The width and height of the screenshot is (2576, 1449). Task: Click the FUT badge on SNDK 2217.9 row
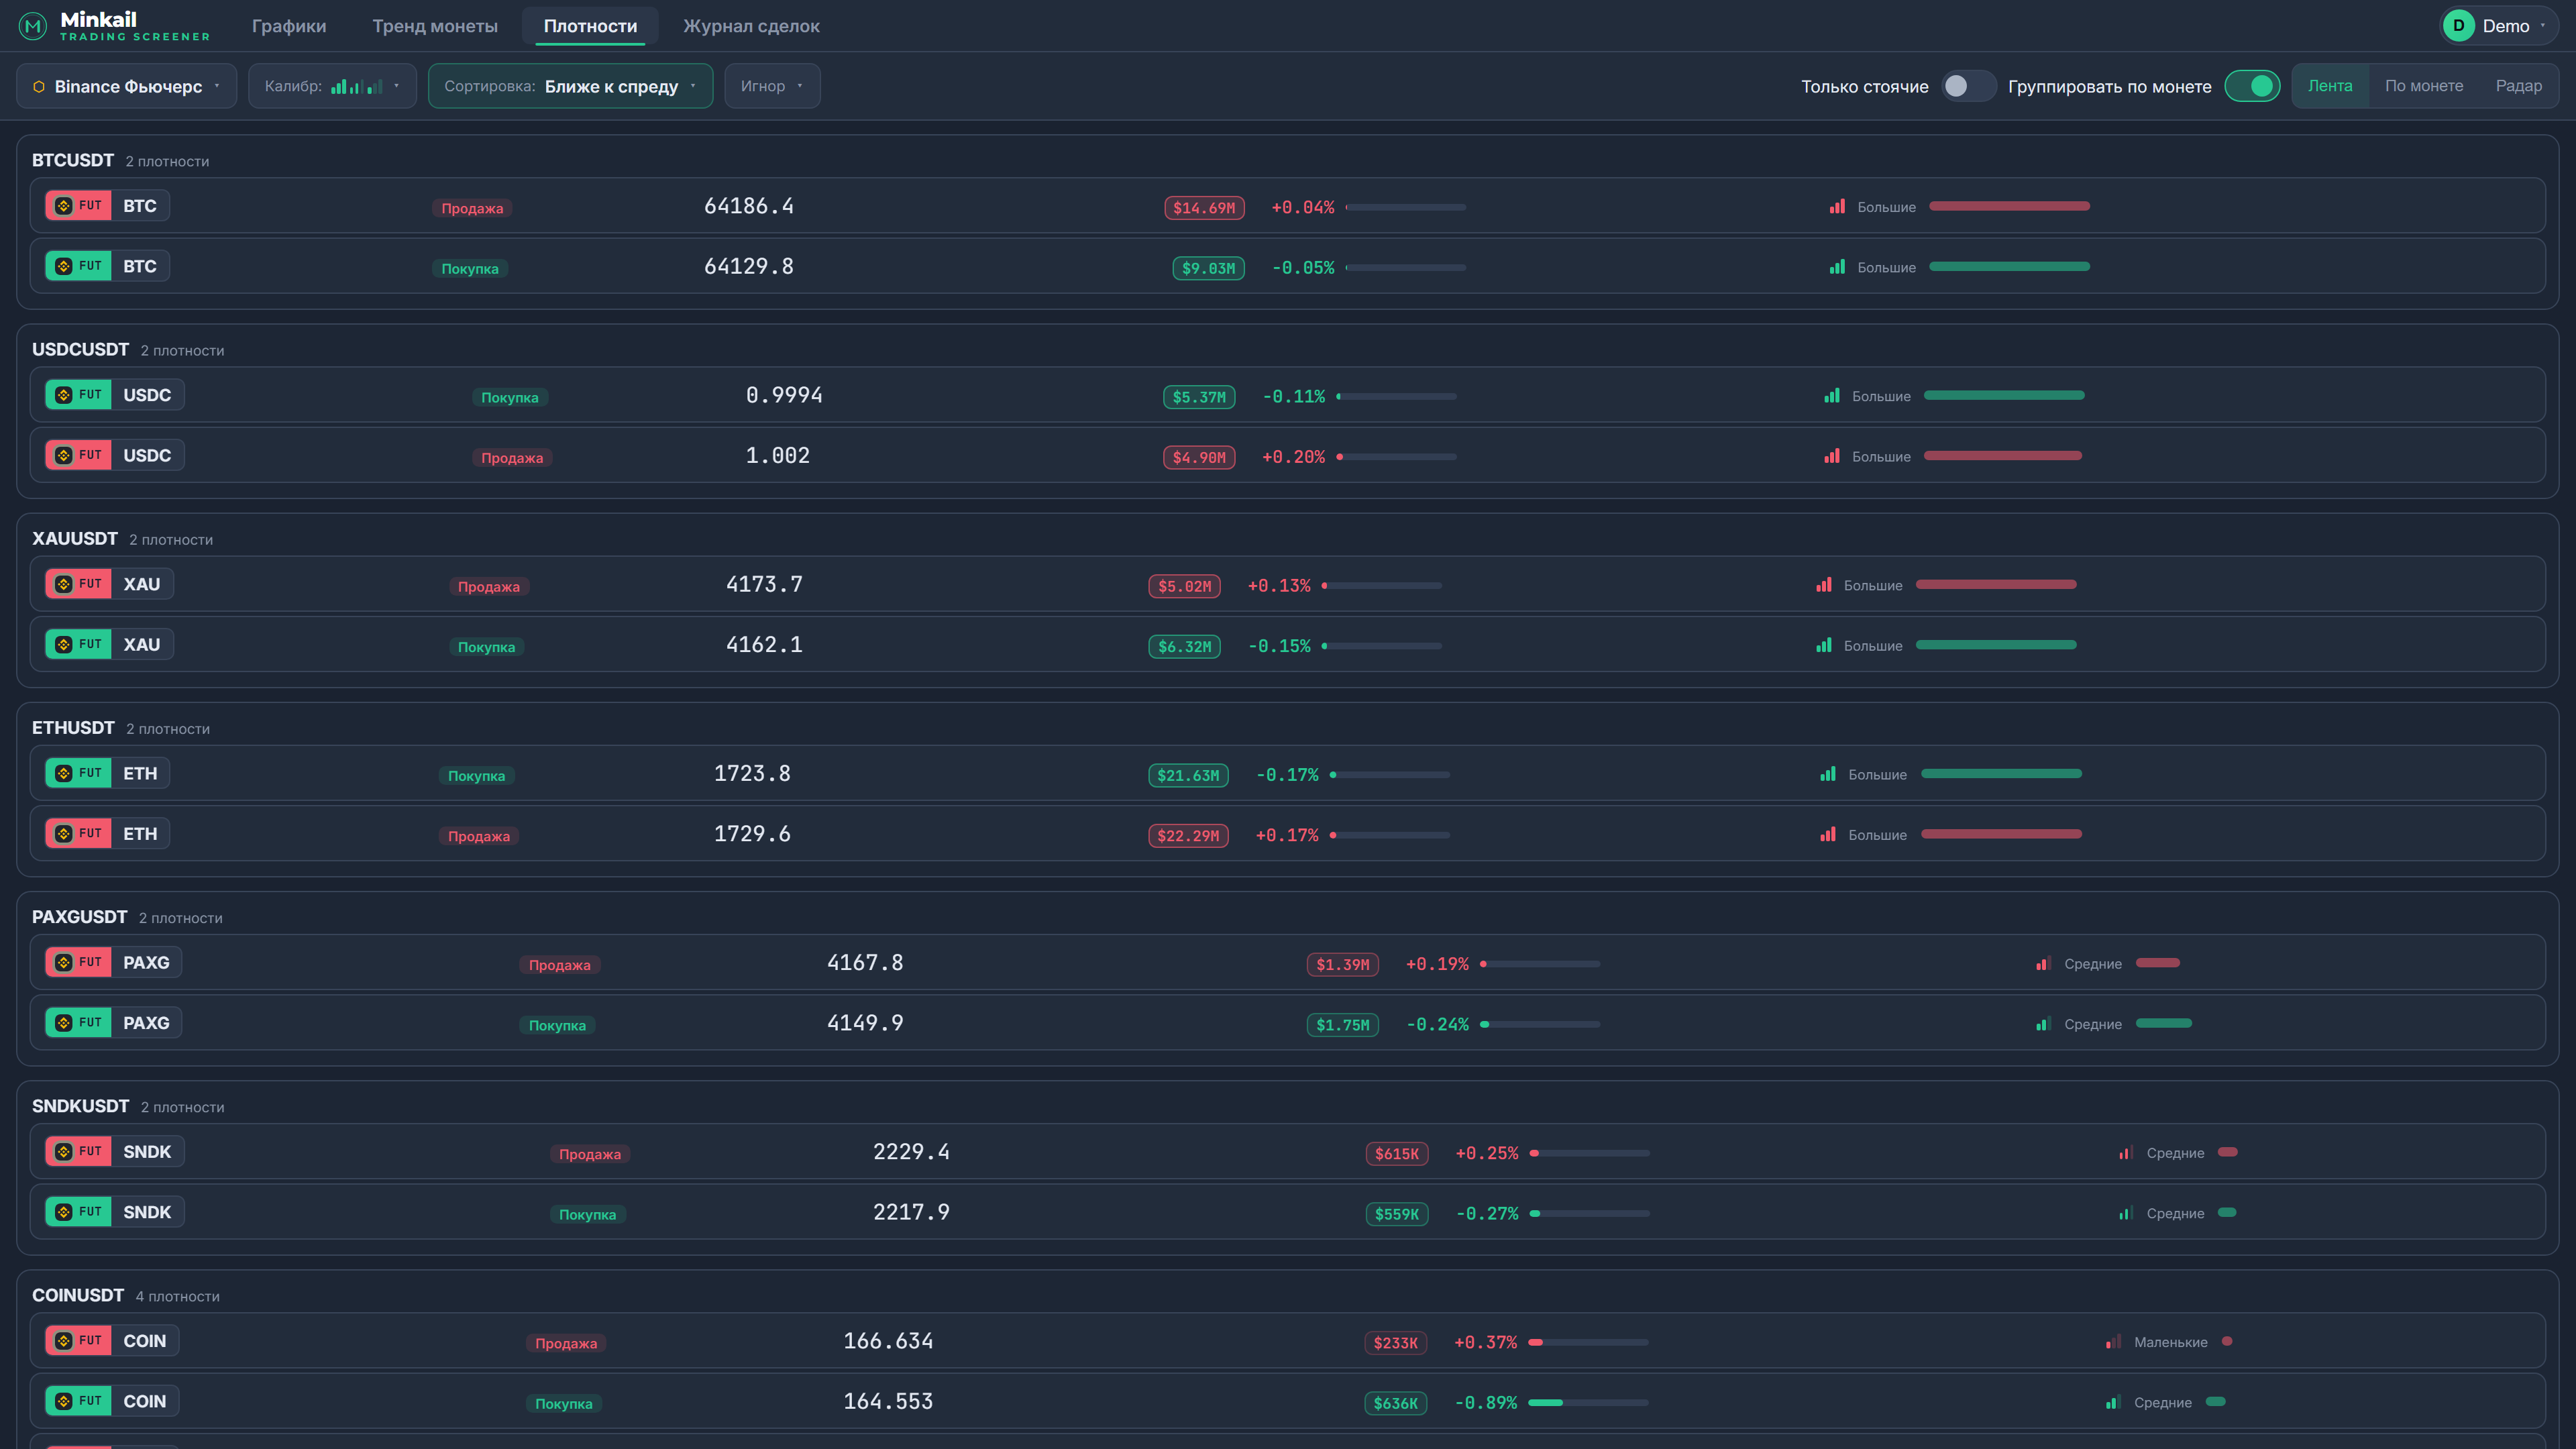click(78, 1212)
